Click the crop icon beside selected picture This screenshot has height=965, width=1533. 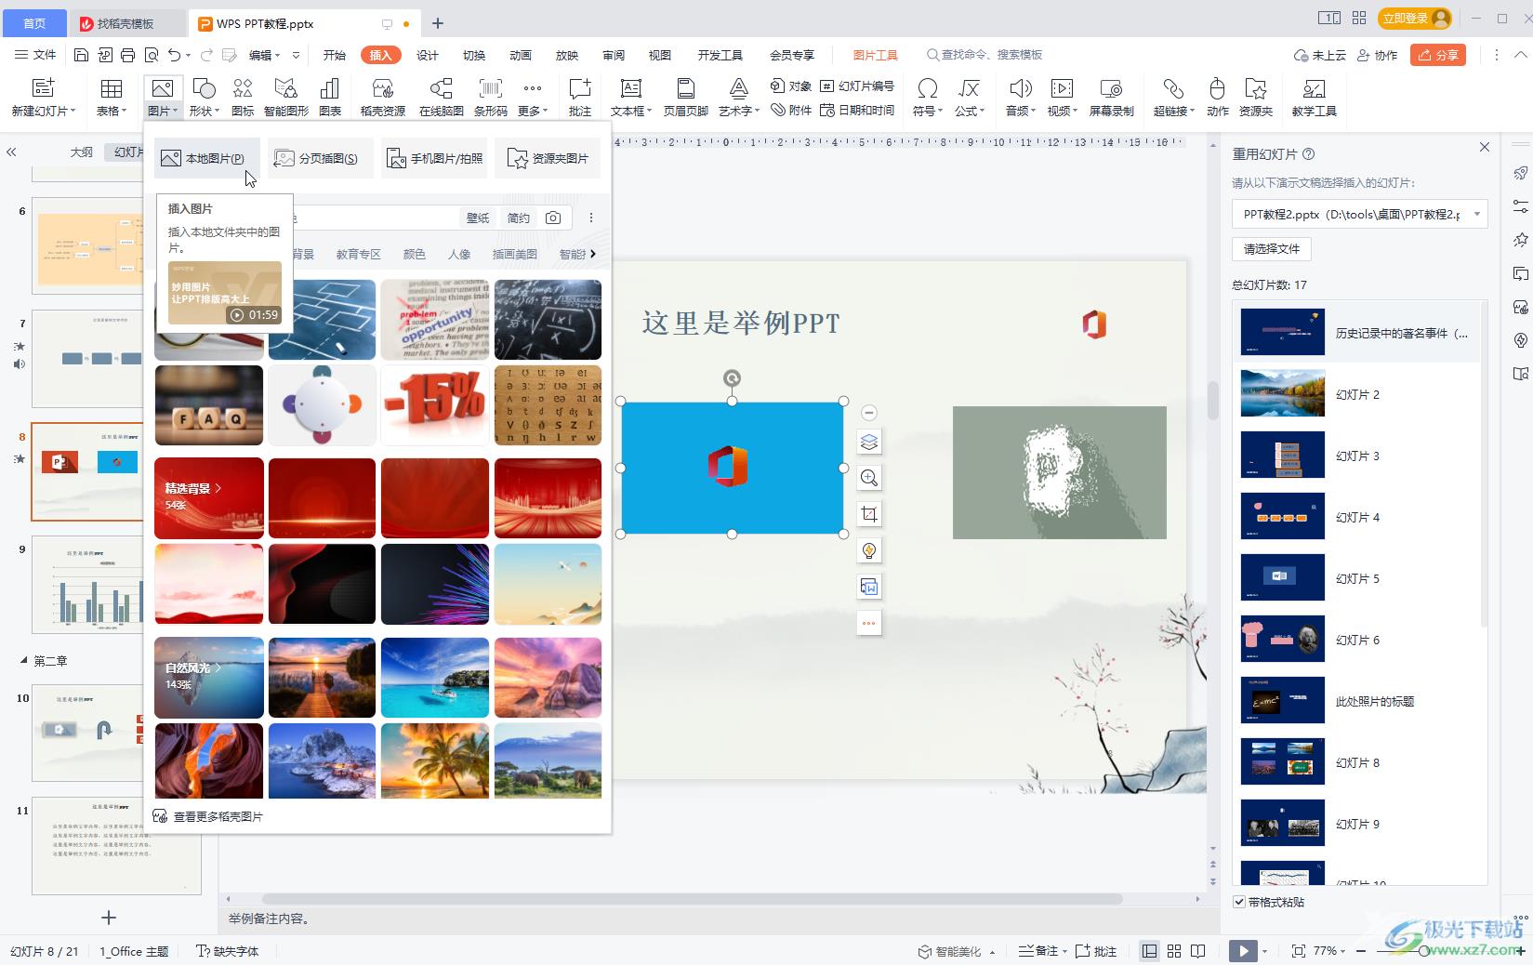point(869,514)
